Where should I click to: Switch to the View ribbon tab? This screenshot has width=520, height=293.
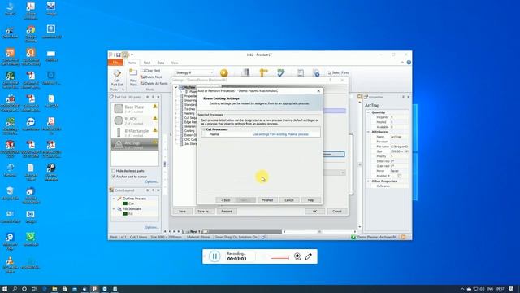click(175, 63)
